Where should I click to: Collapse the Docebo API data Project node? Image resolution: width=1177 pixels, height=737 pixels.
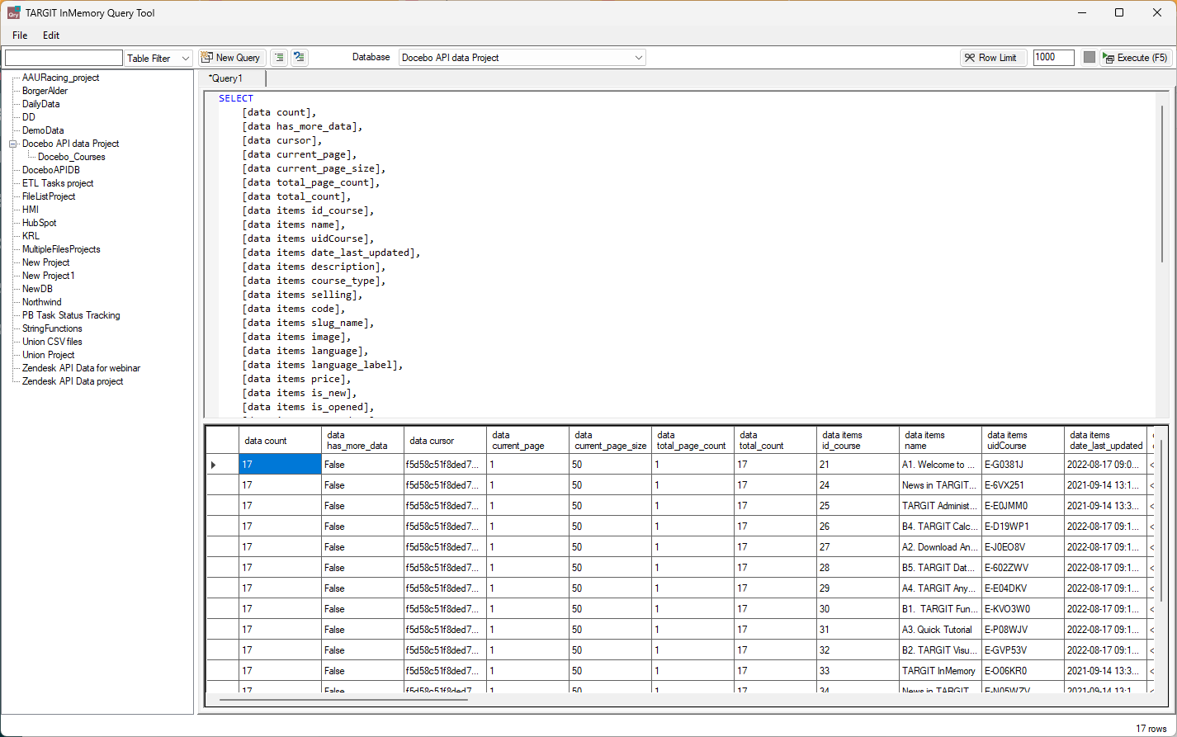click(12, 144)
